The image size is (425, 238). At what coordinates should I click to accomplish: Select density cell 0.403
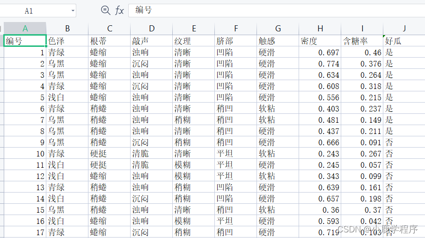click(x=320, y=109)
